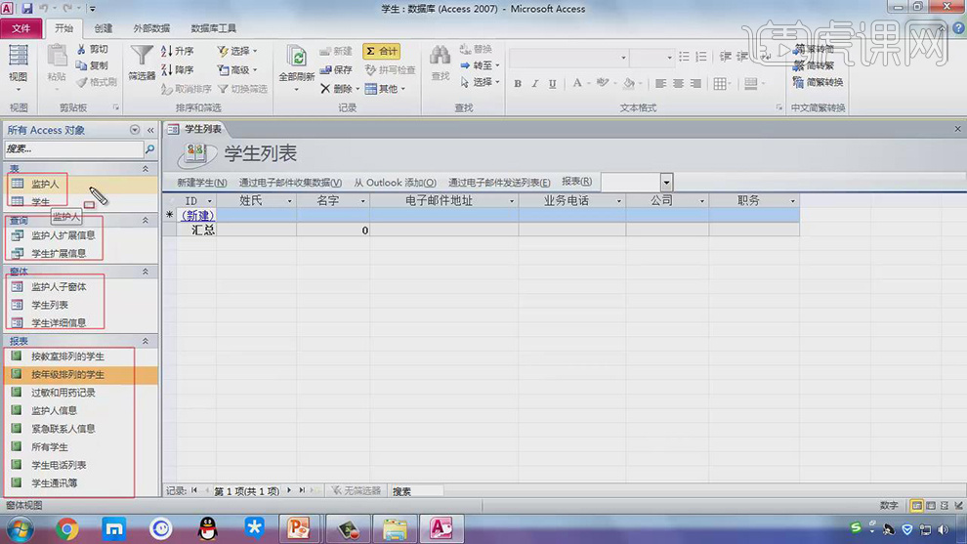Toggle the 合计 totals button

(381, 51)
